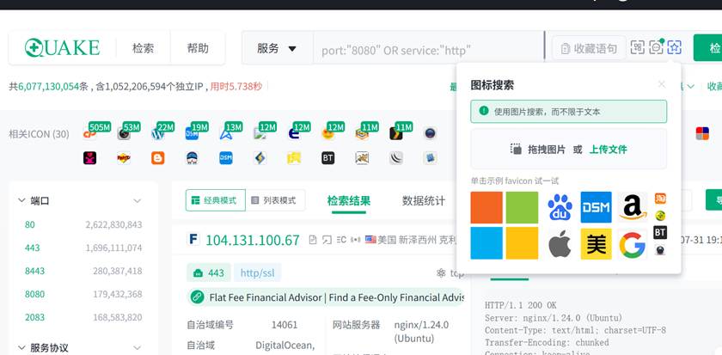Select the FRITZ! related icon

click(x=124, y=158)
